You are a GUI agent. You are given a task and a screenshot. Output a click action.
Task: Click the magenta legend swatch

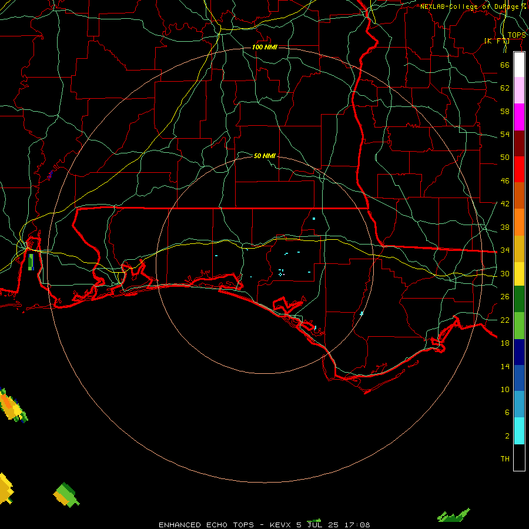click(519, 117)
